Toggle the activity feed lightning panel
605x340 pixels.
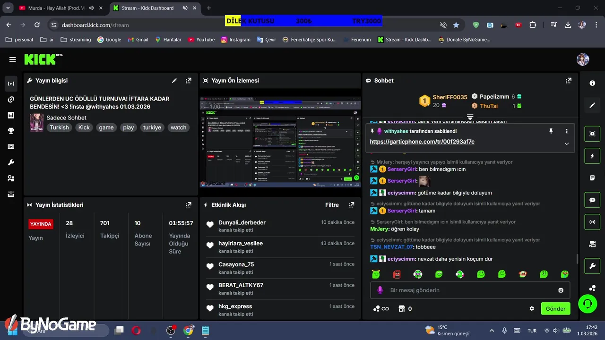tap(592, 156)
